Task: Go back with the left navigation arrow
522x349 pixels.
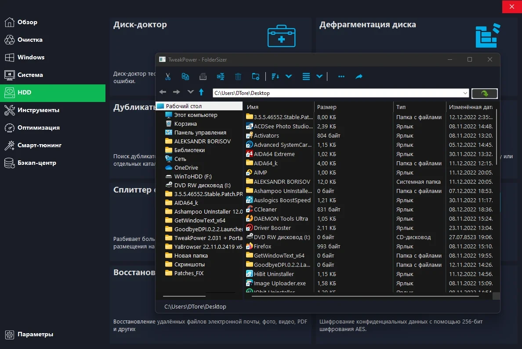Action: click(x=163, y=92)
